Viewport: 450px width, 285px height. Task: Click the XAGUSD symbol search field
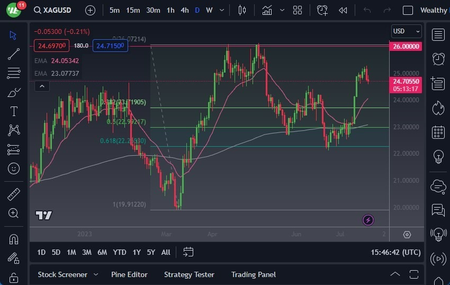point(57,10)
